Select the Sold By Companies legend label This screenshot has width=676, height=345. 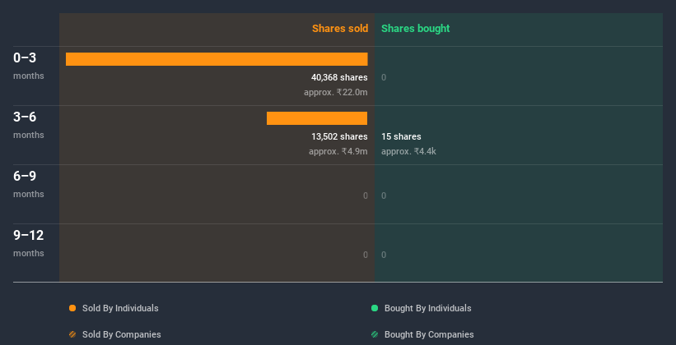tap(122, 334)
